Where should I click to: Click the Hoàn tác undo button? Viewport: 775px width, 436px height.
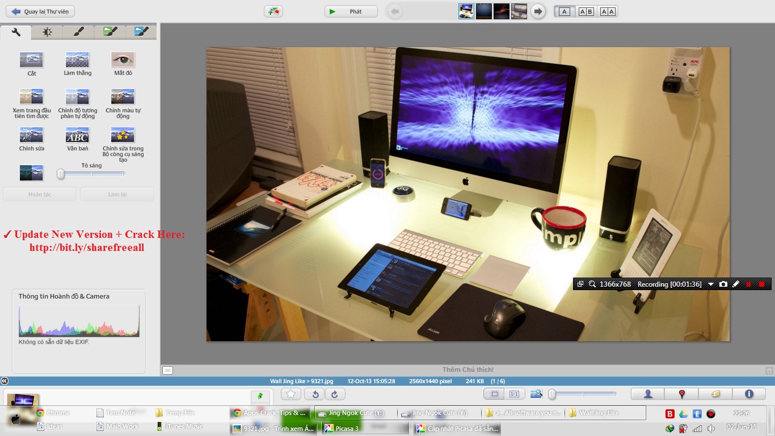(x=40, y=194)
